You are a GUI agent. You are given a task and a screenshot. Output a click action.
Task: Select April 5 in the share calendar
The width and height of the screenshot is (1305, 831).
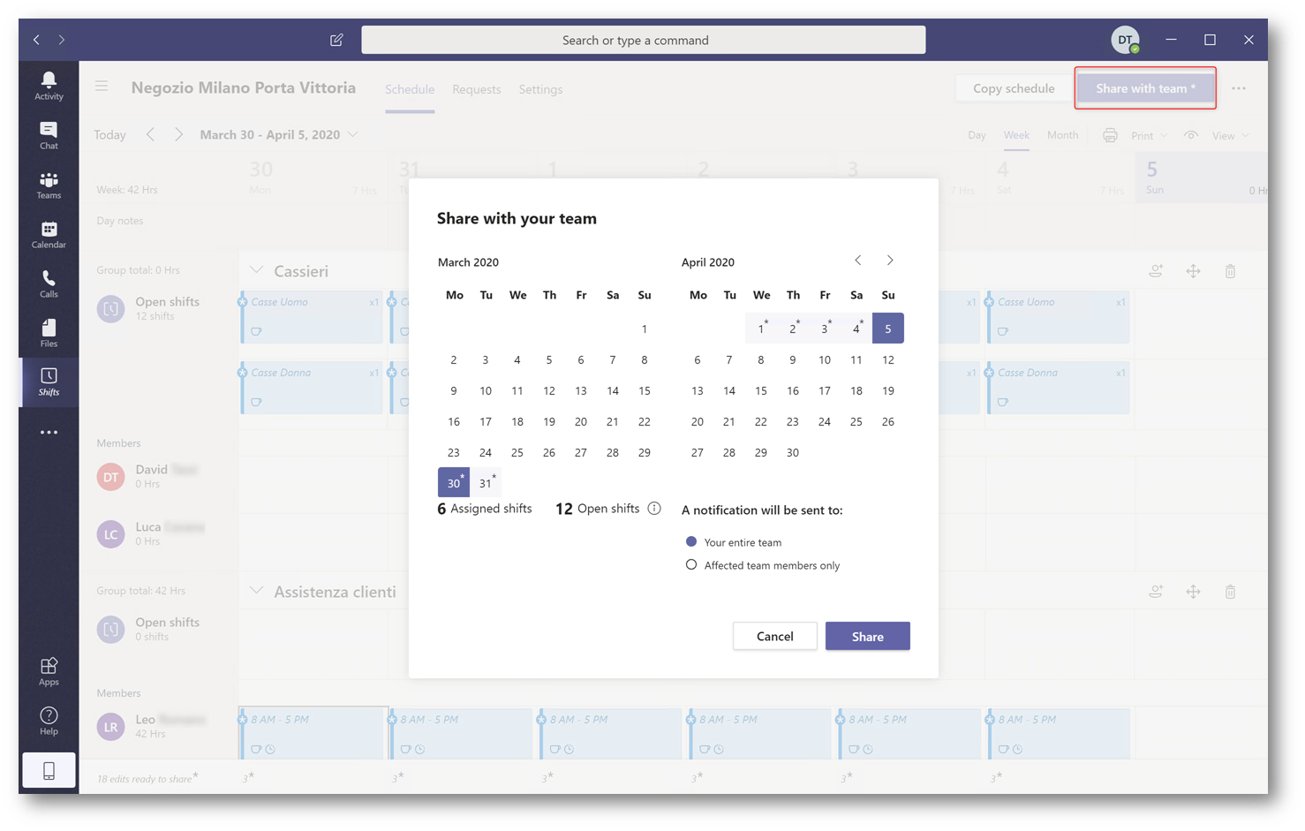tap(888, 329)
